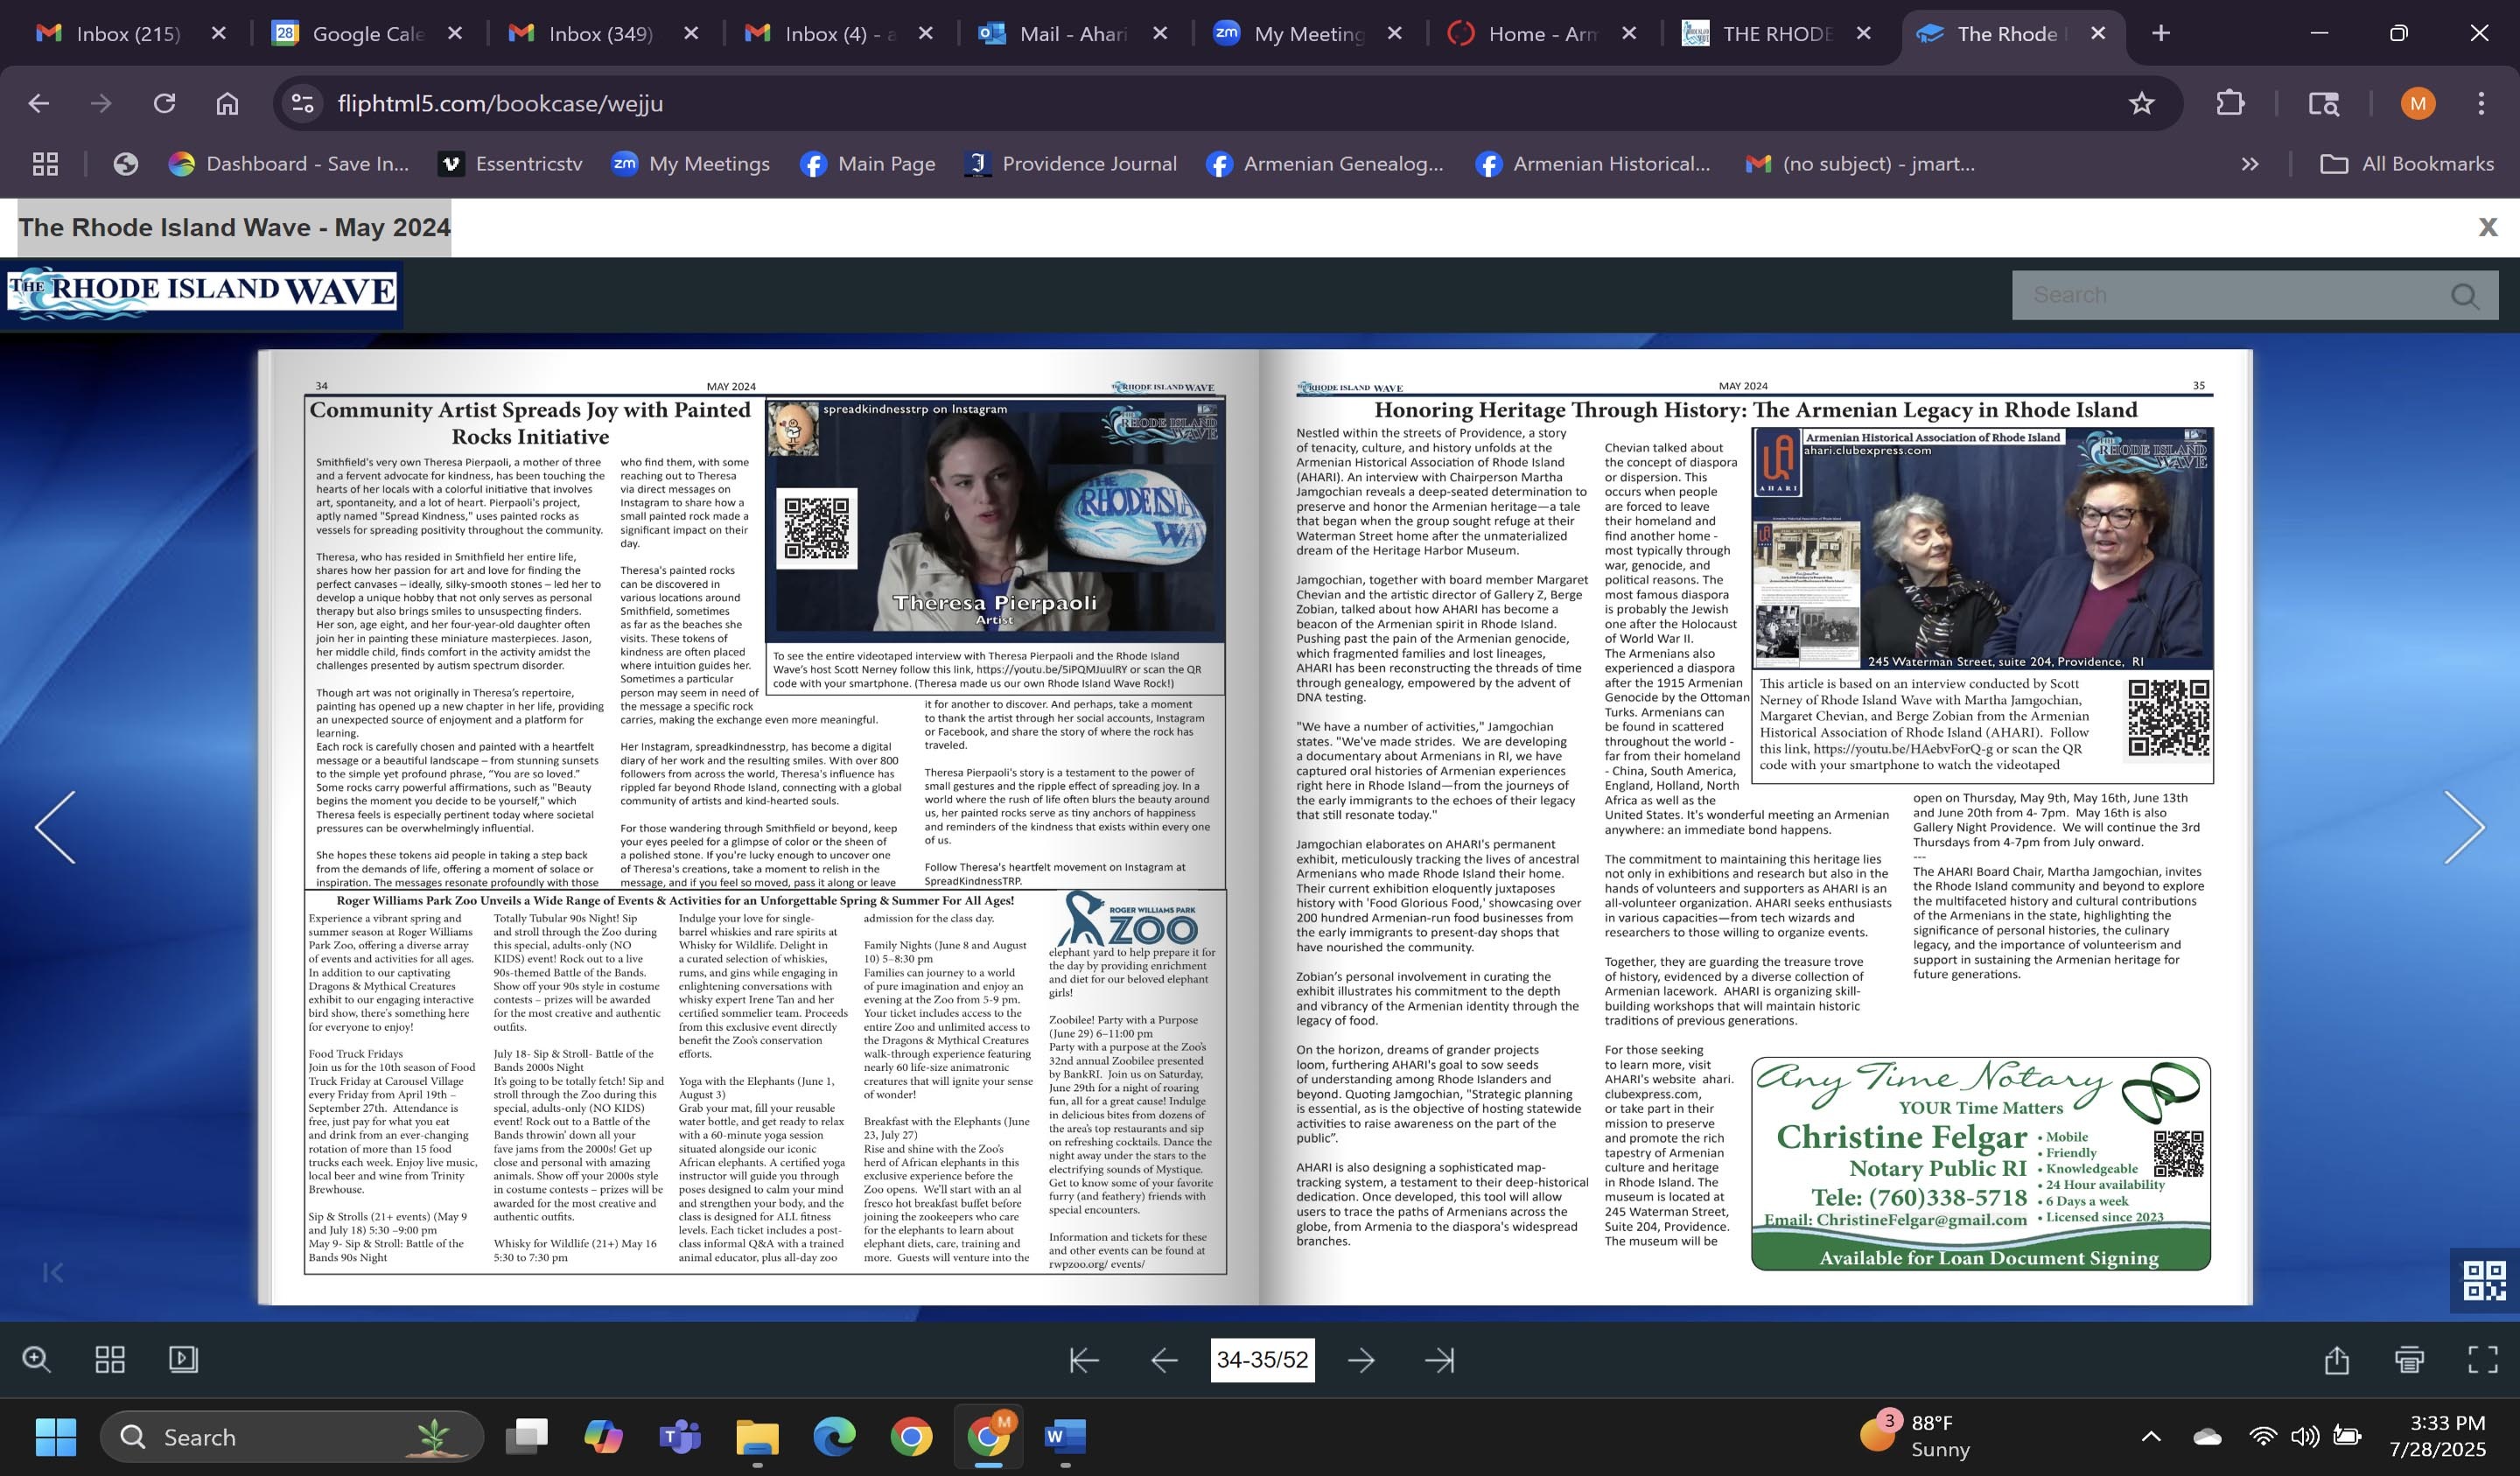
Task: Switch to the My Meetings Zoom tab
Action: click(1308, 34)
